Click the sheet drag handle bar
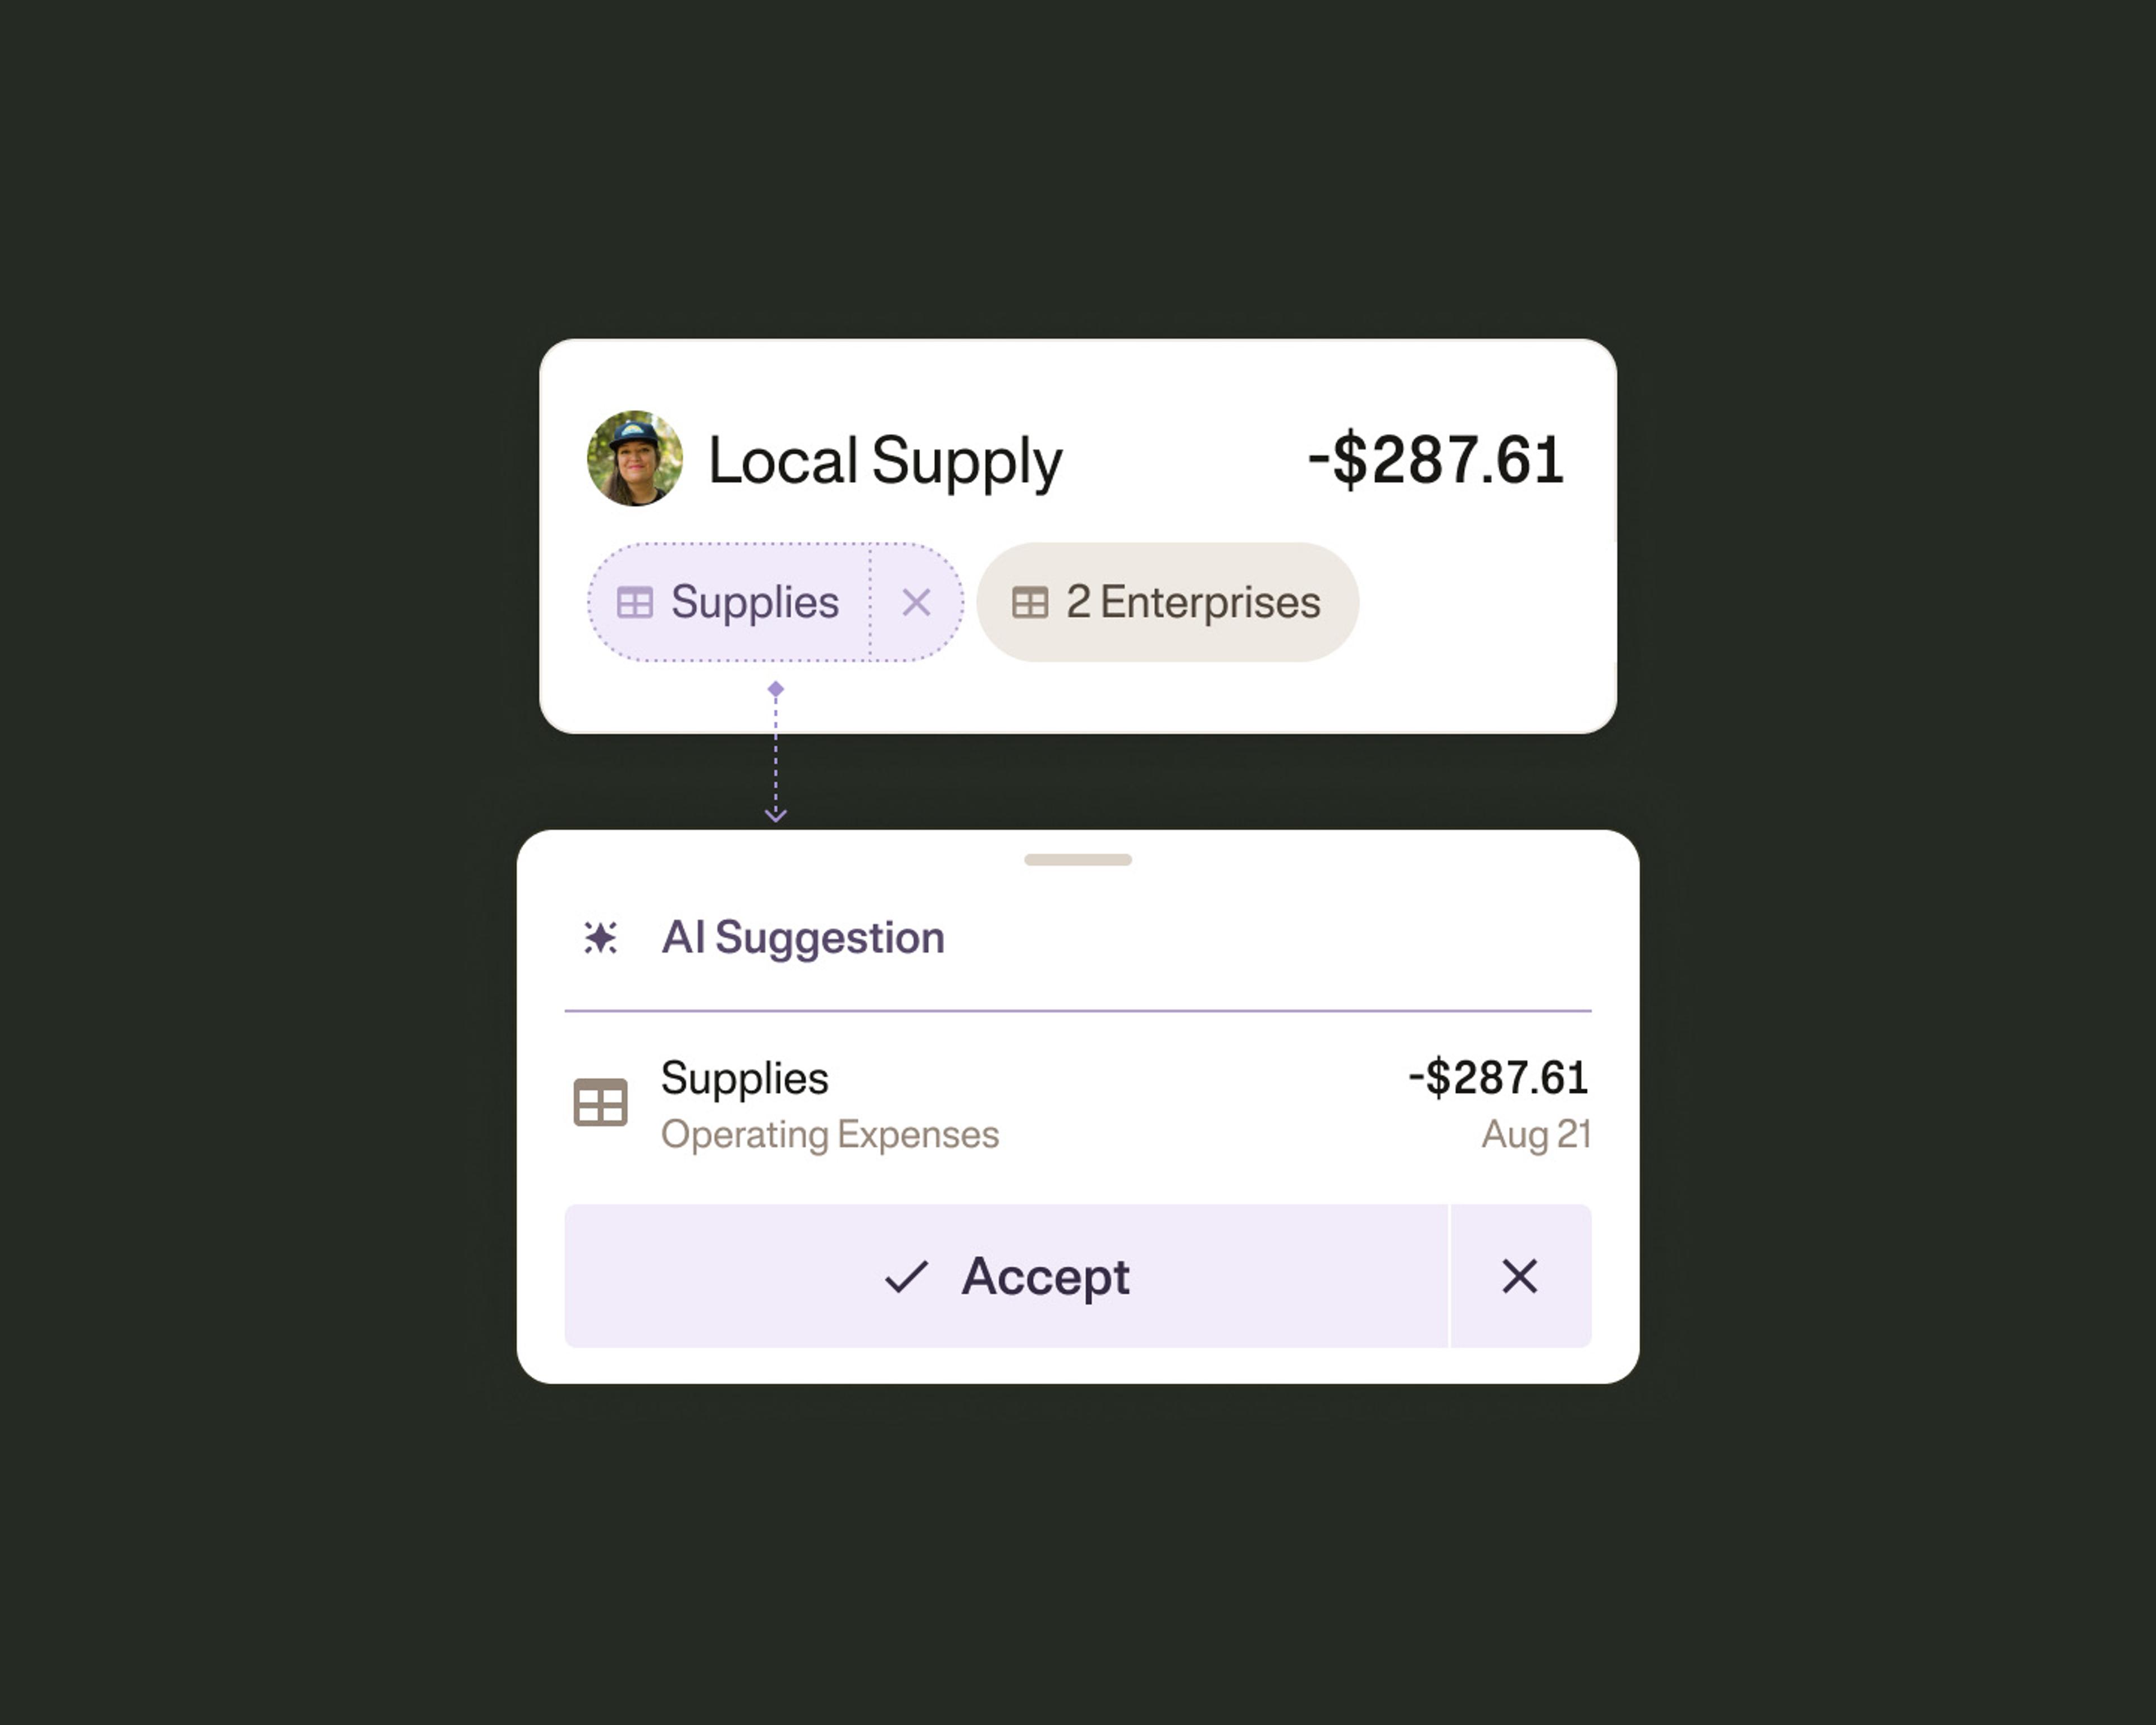The height and width of the screenshot is (1725, 2156). coord(1078,860)
